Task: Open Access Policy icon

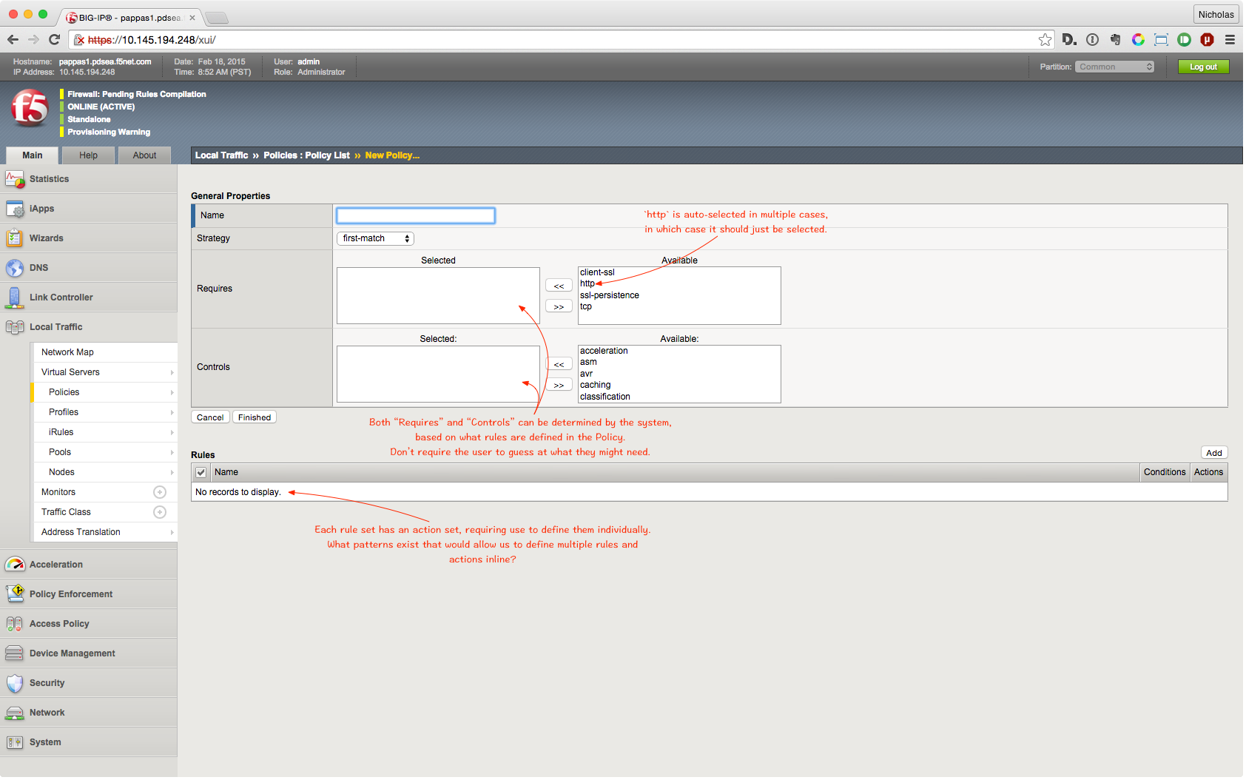Action: coord(15,624)
